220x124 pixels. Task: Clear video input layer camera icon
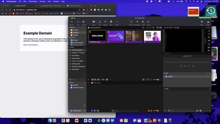click(x=209, y=51)
